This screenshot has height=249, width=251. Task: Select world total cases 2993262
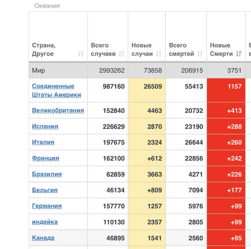click(x=112, y=71)
